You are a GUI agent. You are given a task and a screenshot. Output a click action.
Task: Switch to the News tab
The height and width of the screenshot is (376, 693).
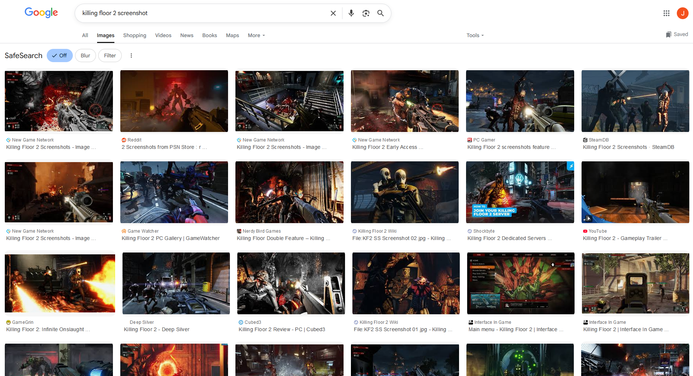187,35
